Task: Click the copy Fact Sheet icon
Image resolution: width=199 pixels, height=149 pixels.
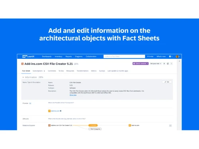Action: click(x=168, y=64)
